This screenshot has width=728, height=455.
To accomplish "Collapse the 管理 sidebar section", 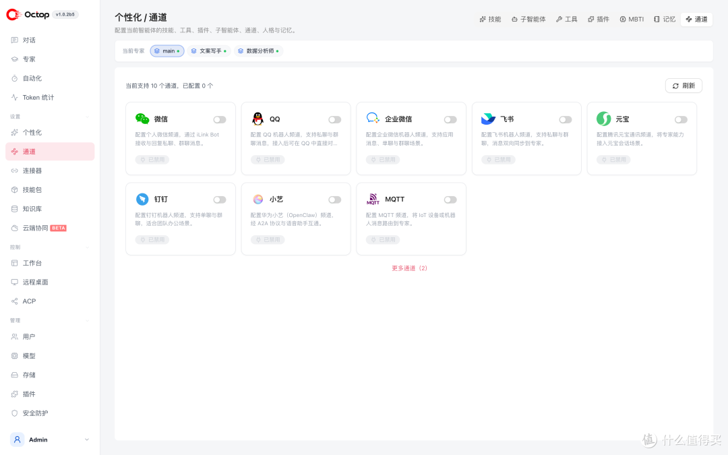I will (x=87, y=320).
